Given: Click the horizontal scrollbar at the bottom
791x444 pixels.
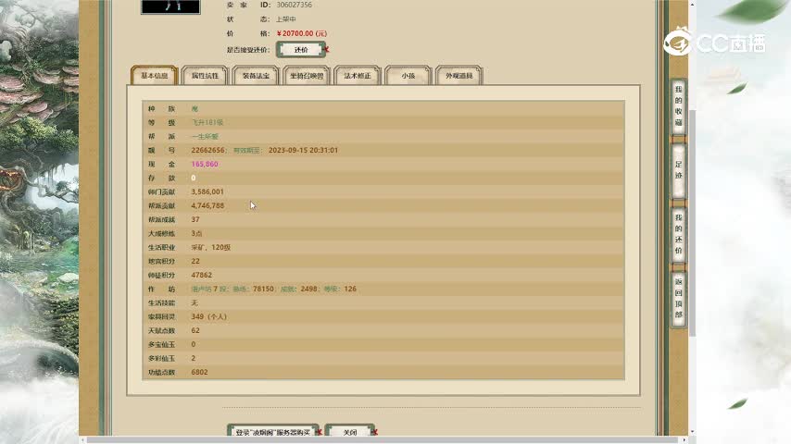Looking at the screenshot, I should 370,439.
